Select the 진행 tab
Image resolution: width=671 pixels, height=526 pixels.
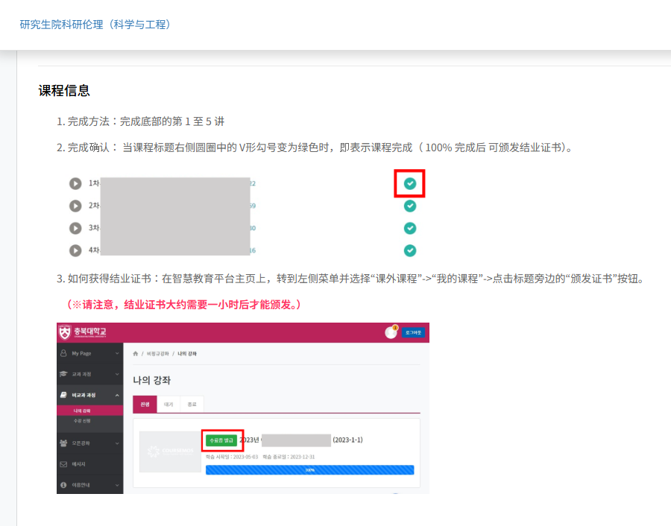[x=145, y=404]
